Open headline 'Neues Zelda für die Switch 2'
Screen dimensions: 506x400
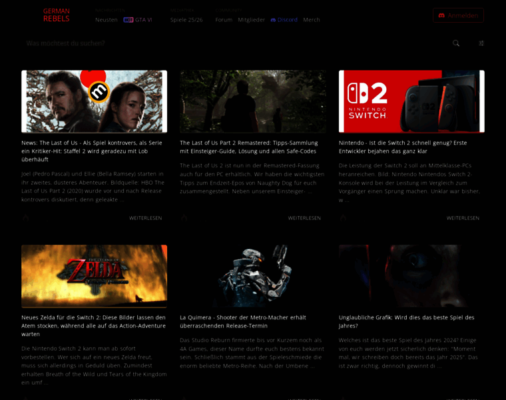point(94,326)
